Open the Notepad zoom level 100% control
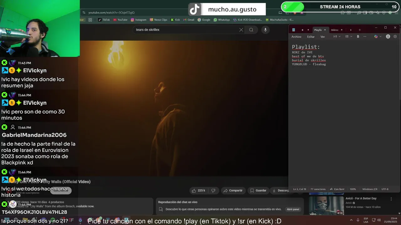 click(353, 189)
